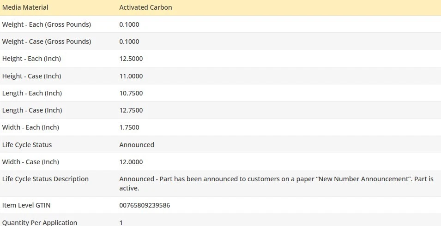Click the Length - Case value 12.7500
This screenshot has width=441, height=226.
131,110
